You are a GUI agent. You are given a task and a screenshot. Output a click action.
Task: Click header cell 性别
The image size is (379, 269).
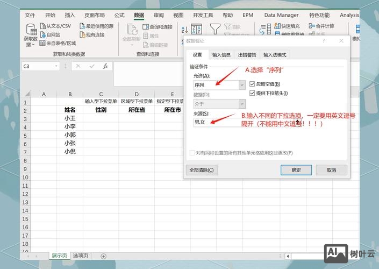tap(101, 110)
